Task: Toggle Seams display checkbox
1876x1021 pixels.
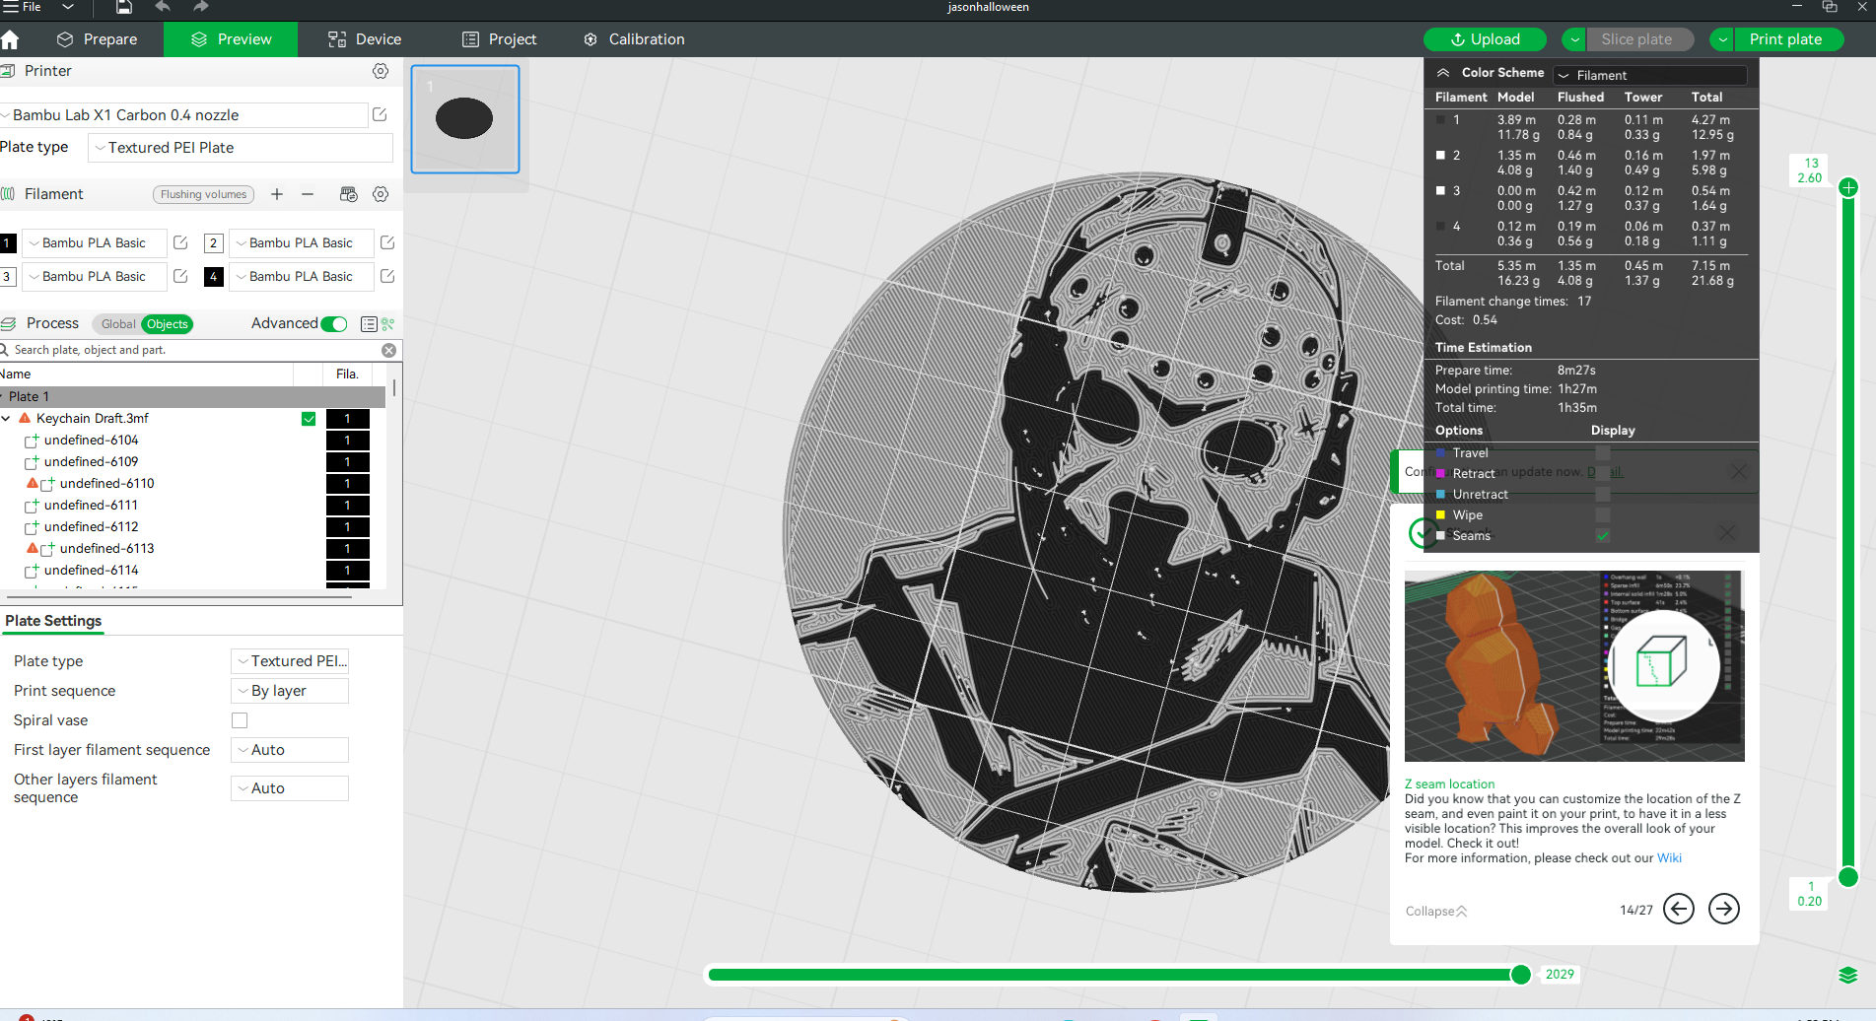Action: (1603, 536)
